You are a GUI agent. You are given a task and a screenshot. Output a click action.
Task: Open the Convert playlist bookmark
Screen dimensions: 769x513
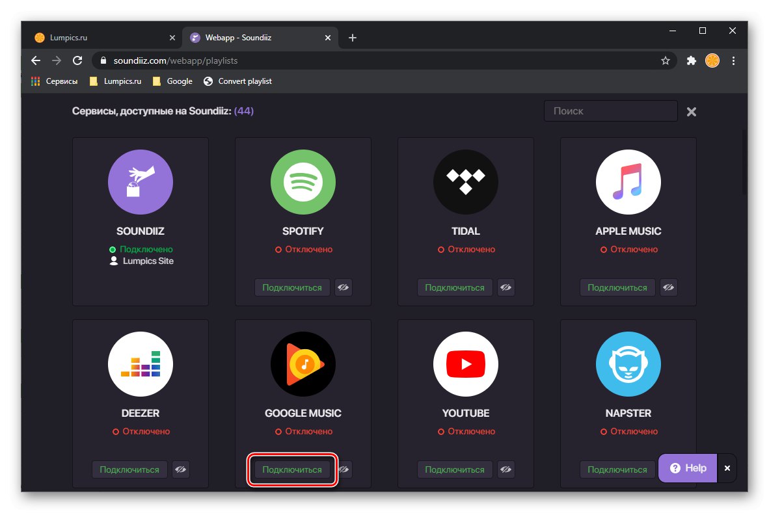238,81
